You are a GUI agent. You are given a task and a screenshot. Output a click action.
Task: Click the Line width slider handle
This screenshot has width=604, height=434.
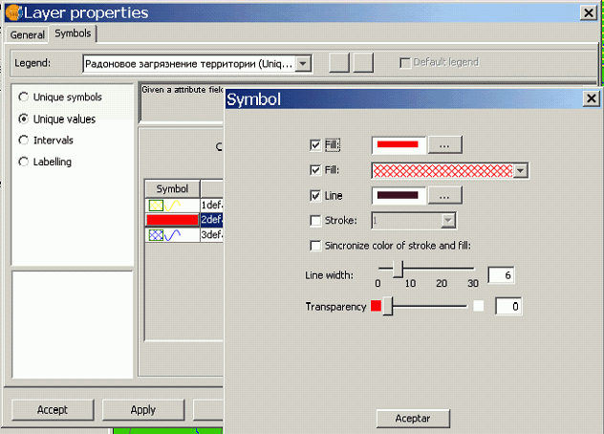pos(398,269)
